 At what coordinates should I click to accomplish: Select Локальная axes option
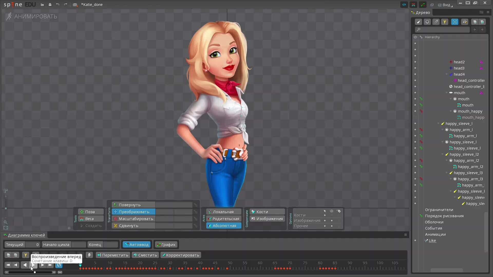coord(223,212)
